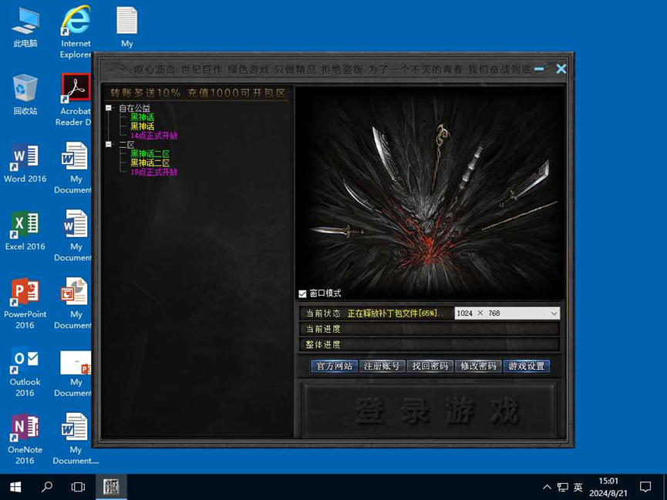Open the 1024 × 768 resolution dropdown
This screenshot has height=500, width=667.
[x=507, y=314]
